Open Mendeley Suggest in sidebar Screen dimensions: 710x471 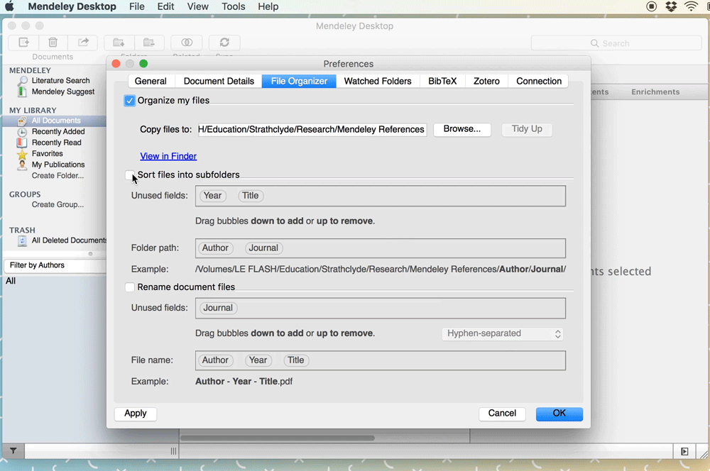[63, 92]
